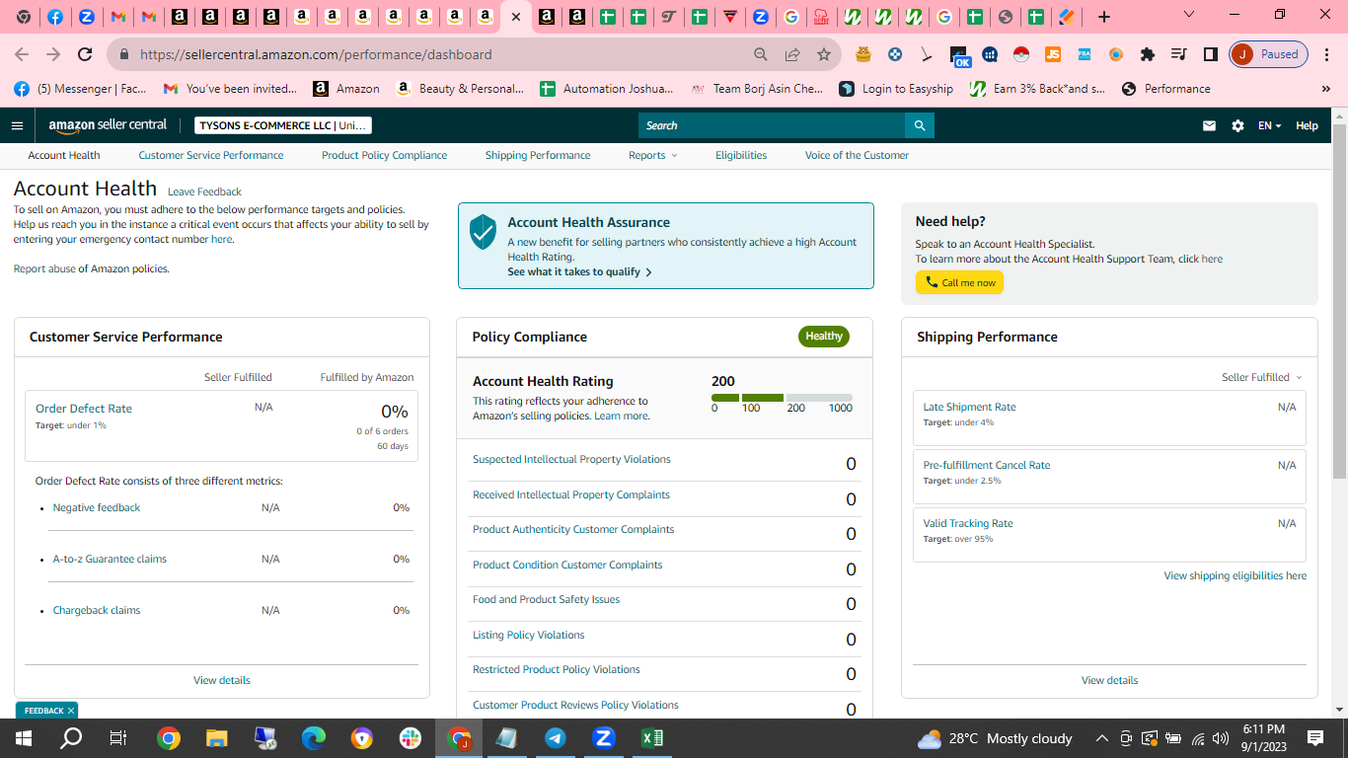The image size is (1348, 758).
Task: Show hidden system tray icons
Action: tap(1101, 738)
